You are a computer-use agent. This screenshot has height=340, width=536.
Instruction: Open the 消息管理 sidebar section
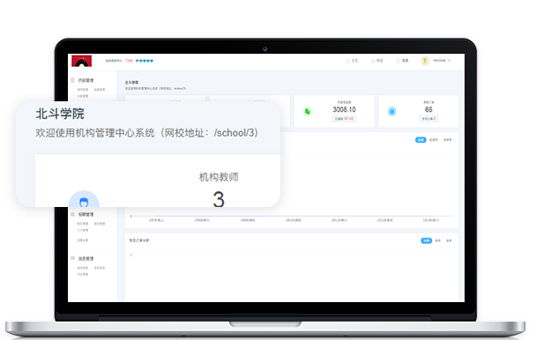tap(86, 259)
